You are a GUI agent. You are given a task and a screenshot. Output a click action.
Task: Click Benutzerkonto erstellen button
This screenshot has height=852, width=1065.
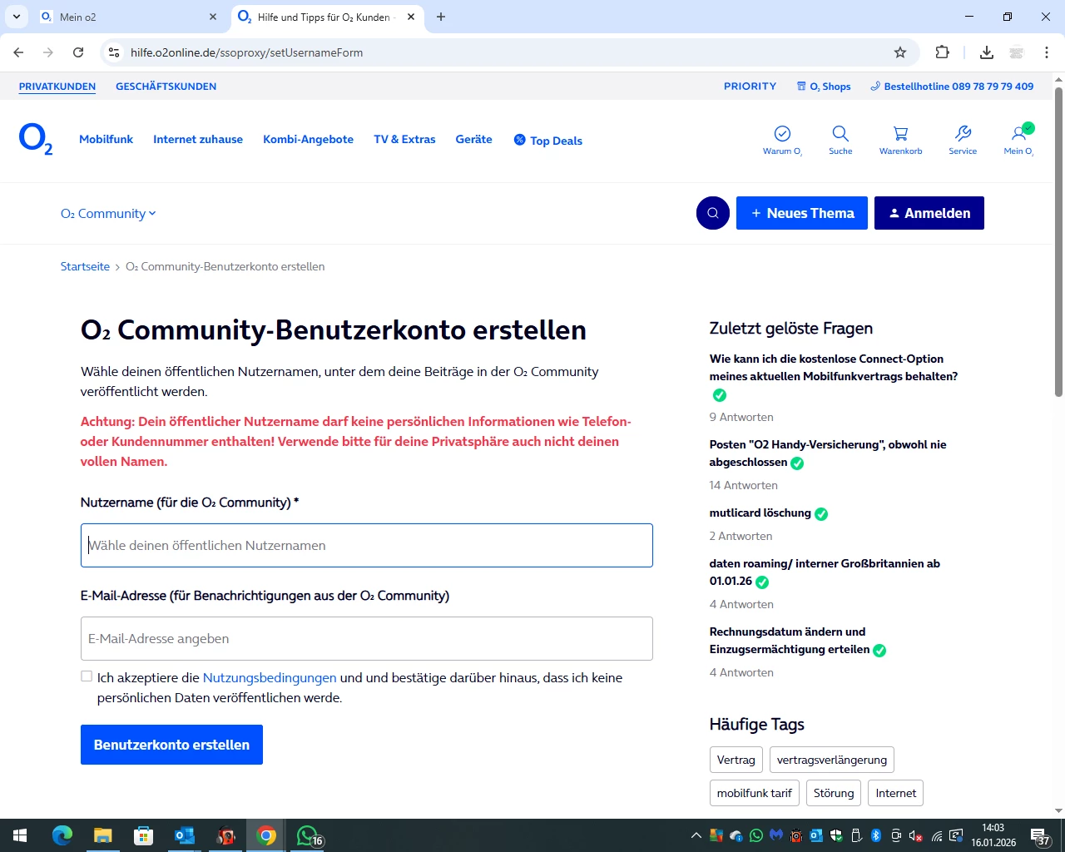[171, 745]
